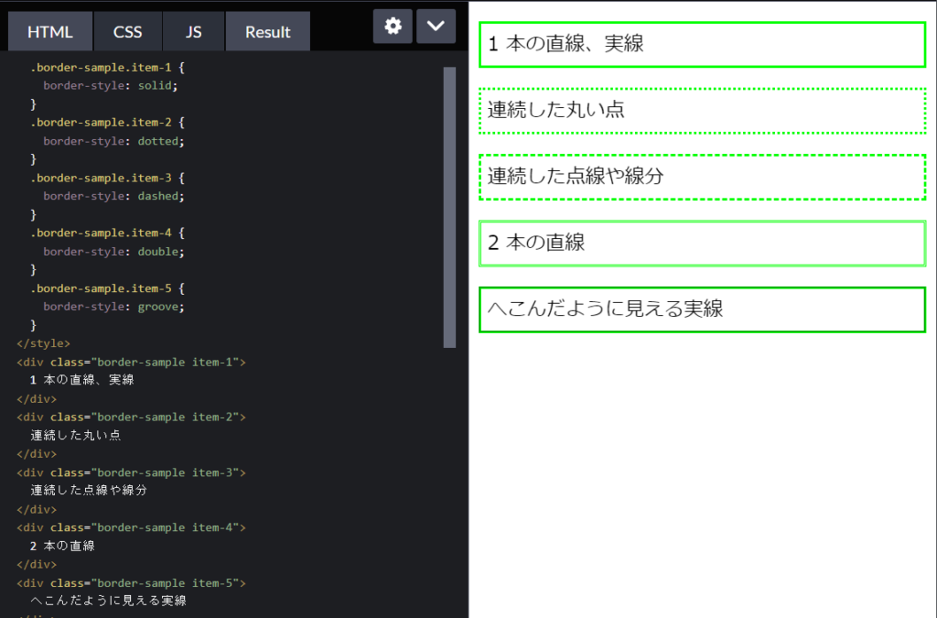
Task: Click the code text '1 本の直線、実線' in the editor
Action: pyautogui.click(x=81, y=380)
